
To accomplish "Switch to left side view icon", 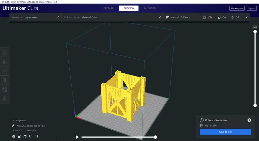I will click(31, 136).
